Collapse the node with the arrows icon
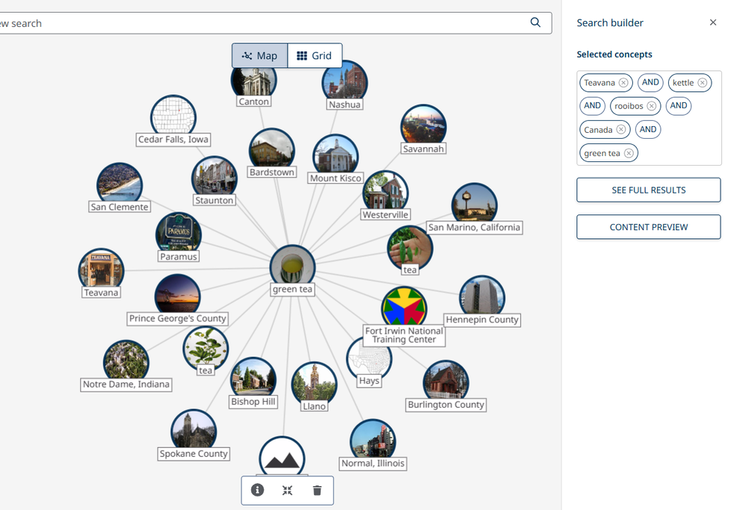The width and height of the screenshot is (737, 510). (287, 491)
